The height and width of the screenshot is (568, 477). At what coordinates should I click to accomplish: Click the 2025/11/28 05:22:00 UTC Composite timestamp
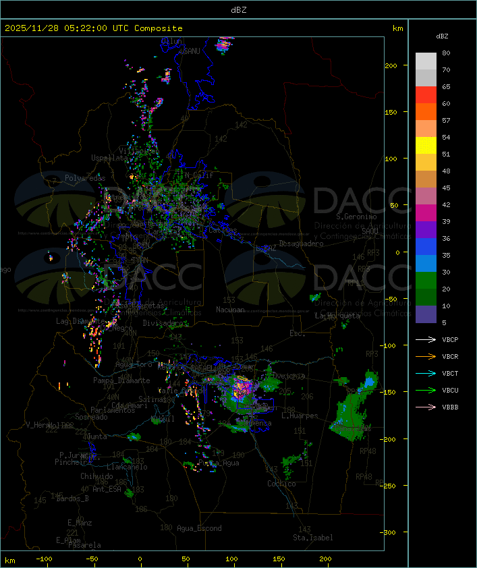click(x=94, y=28)
